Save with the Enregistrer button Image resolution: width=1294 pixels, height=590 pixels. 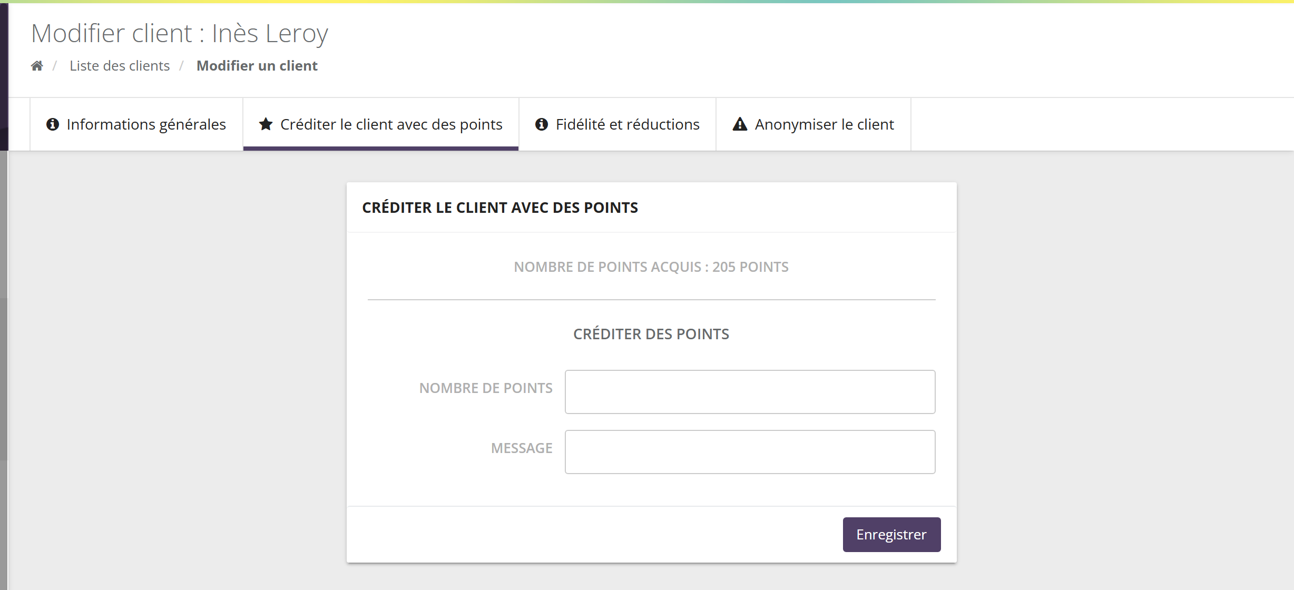[891, 535]
